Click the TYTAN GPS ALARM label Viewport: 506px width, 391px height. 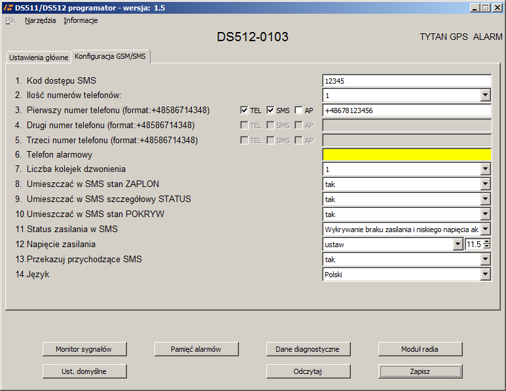coord(461,37)
